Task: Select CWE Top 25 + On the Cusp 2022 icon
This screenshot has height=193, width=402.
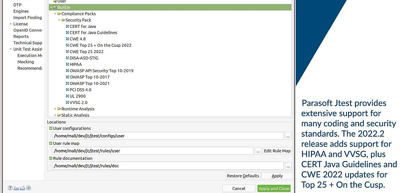Action: click(68, 45)
